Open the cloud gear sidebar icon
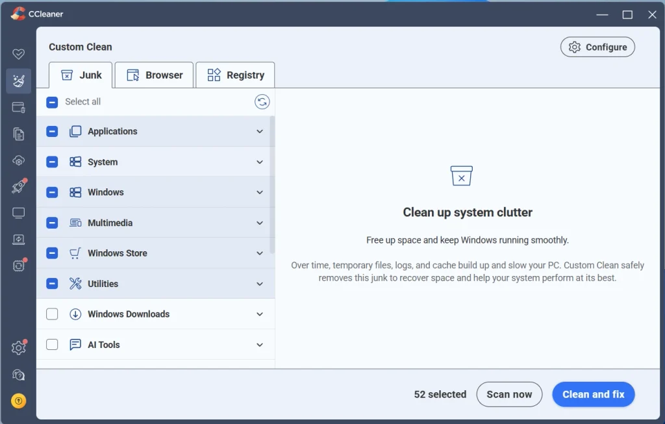The height and width of the screenshot is (424, 665). (18, 160)
